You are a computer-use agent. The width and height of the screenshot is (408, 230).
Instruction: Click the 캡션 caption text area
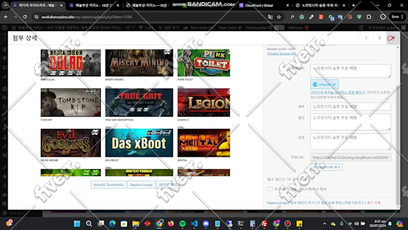(350, 122)
